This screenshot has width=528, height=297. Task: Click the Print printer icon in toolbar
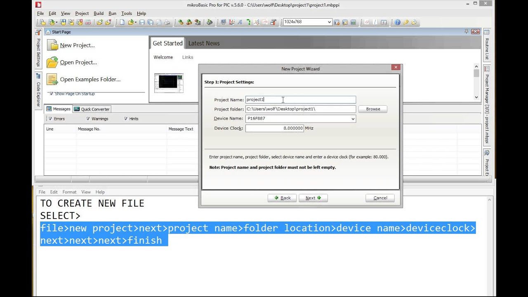tap(167, 22)
